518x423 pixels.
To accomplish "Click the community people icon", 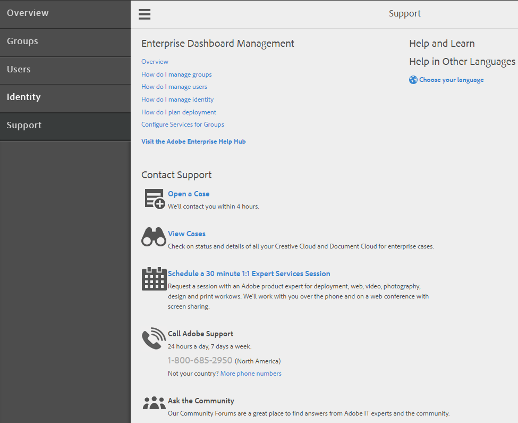I will [154, 403].
